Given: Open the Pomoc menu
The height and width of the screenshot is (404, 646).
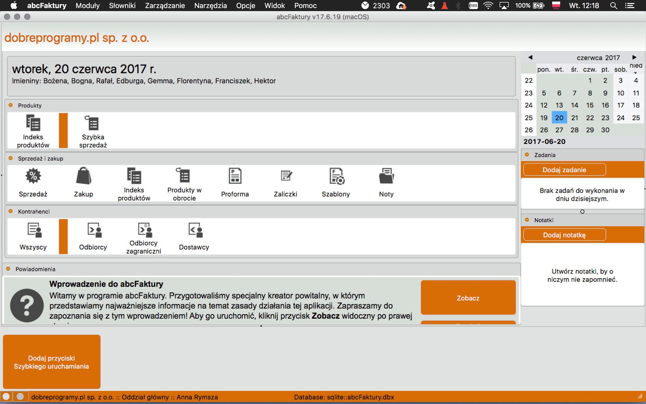Looking at the screenshot, I should (x=305, y=6).
